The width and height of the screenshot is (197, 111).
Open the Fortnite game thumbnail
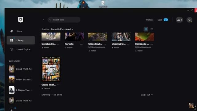(74, 37)
